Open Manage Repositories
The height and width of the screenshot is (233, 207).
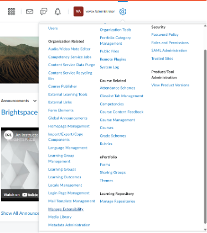point(117,202)
